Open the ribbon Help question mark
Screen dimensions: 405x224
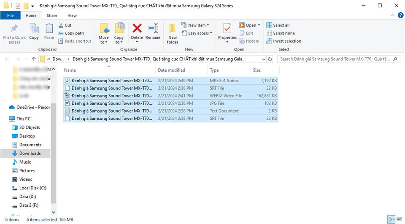400,15
